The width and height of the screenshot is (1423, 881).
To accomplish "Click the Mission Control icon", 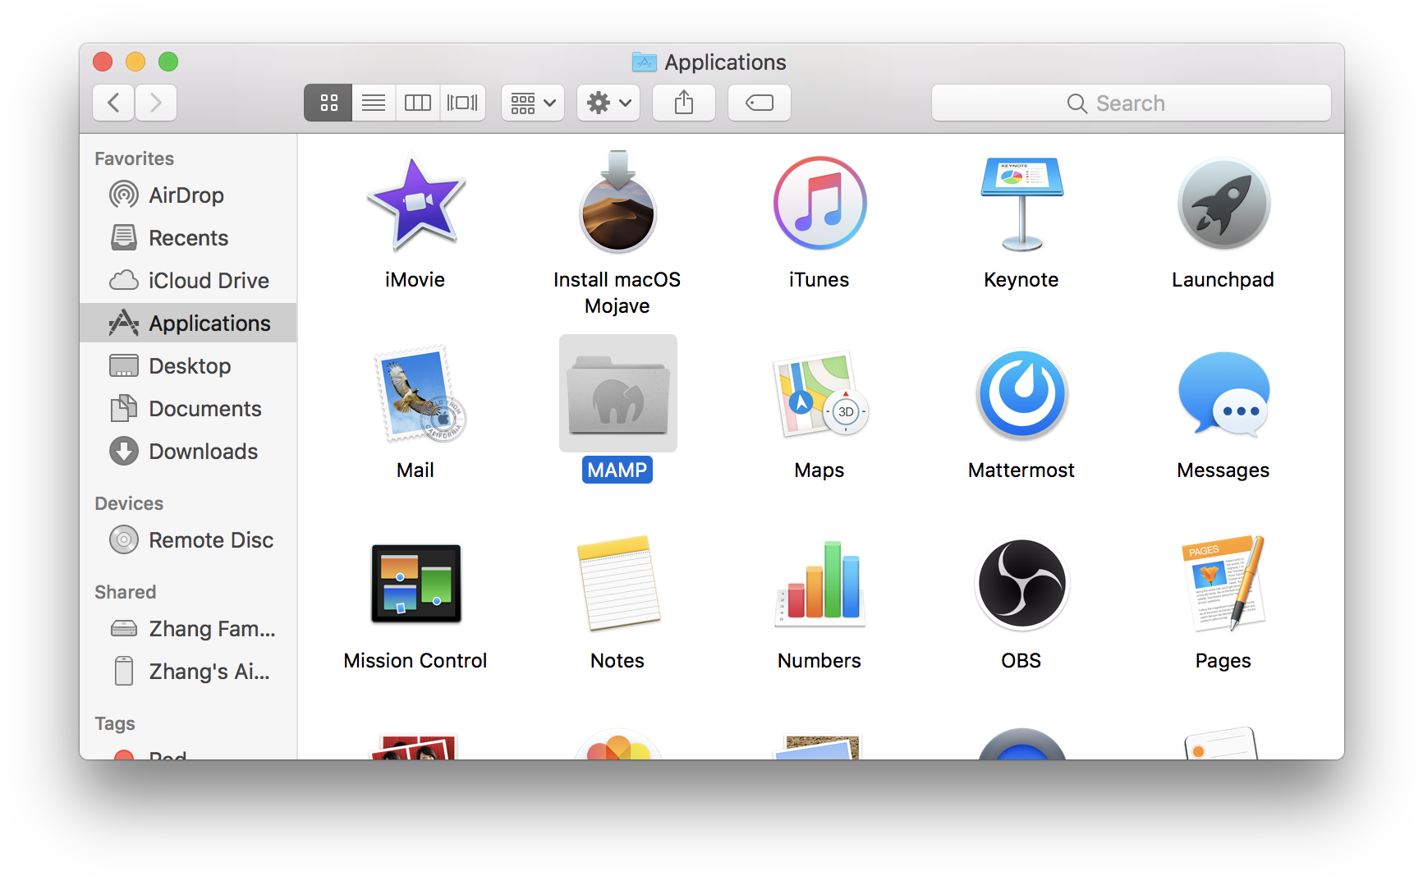I will 416,584.
